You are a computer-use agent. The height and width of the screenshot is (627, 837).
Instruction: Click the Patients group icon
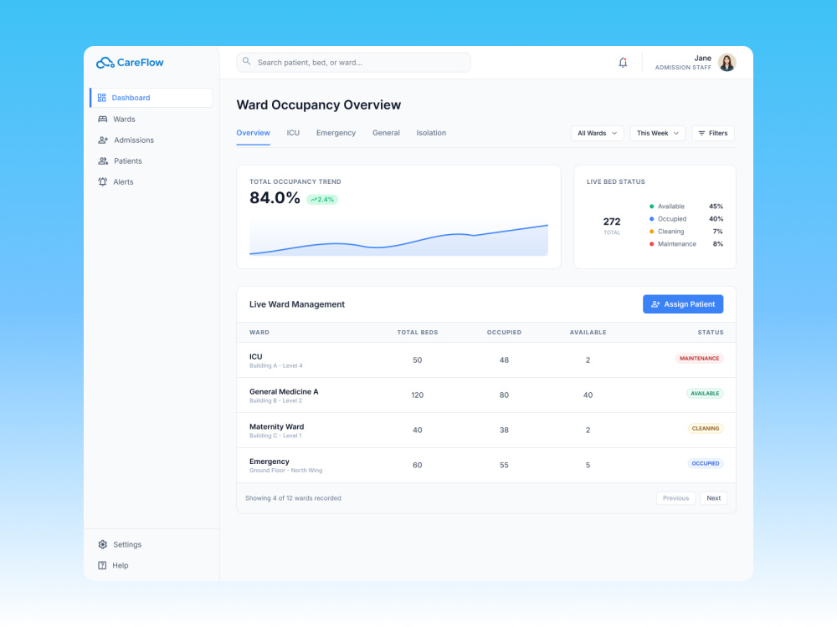[103, 161]
